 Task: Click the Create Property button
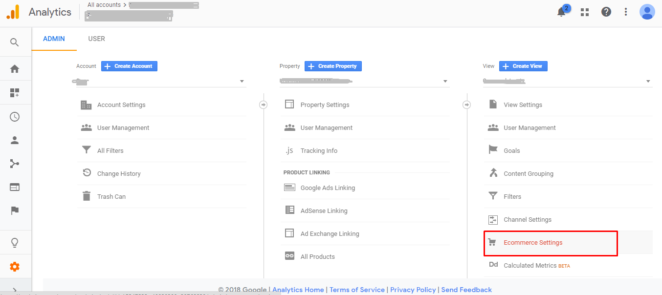[x=333, y=66]
